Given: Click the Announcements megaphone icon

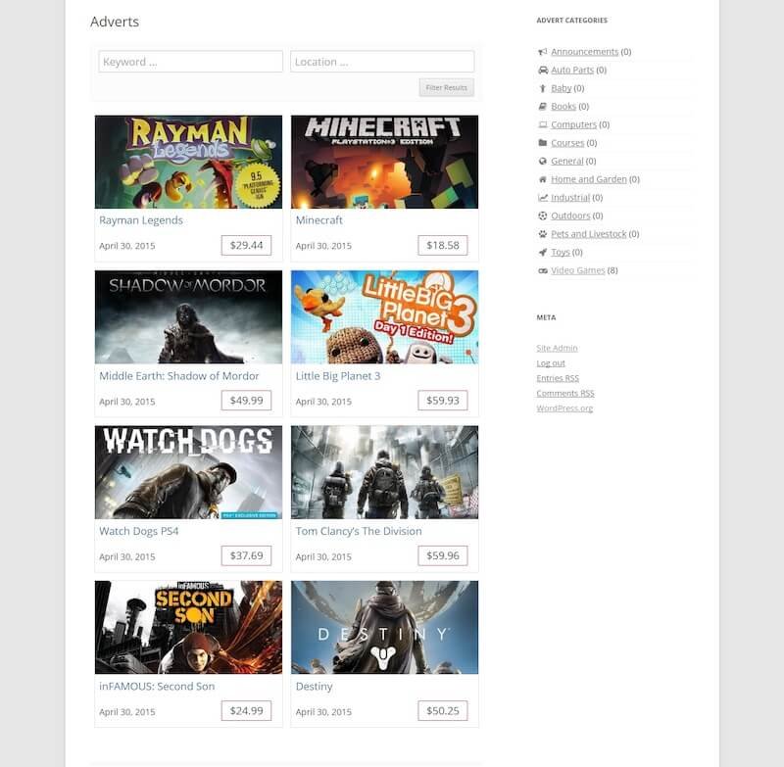Looking at the screenshot, I should (543, 52).
